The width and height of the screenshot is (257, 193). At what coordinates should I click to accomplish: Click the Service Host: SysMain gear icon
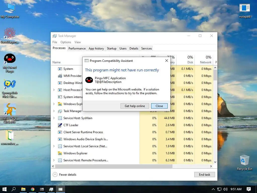(60, 118)
